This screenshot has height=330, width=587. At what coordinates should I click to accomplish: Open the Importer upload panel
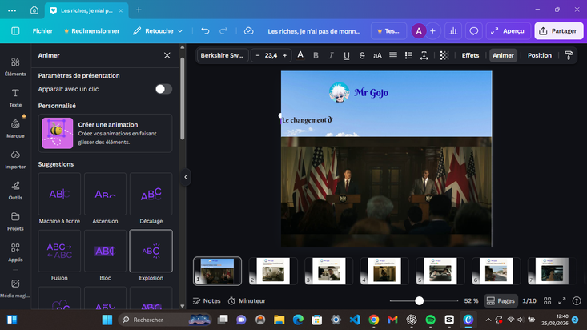click(15, 159)
